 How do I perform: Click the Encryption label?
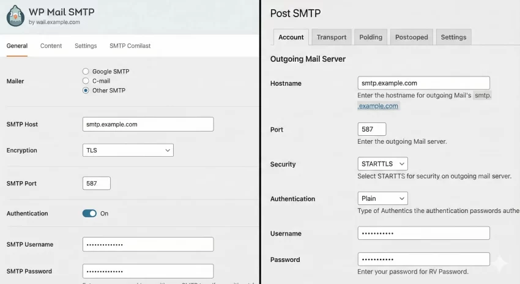[22, 151]
